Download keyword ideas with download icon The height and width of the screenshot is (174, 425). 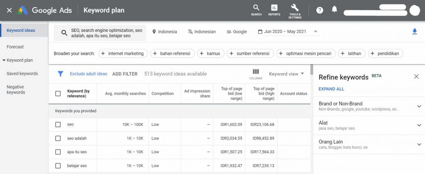click(414, 31)
